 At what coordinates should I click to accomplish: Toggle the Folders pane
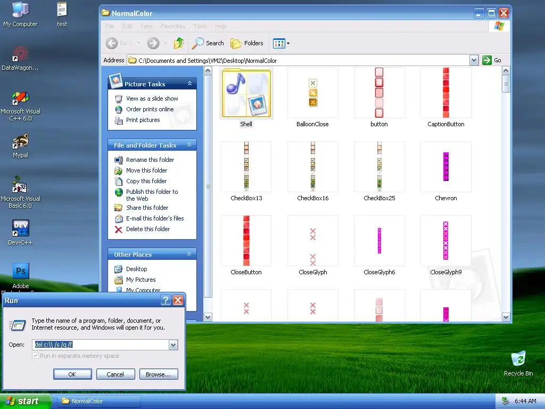click(x=247, y=43)
